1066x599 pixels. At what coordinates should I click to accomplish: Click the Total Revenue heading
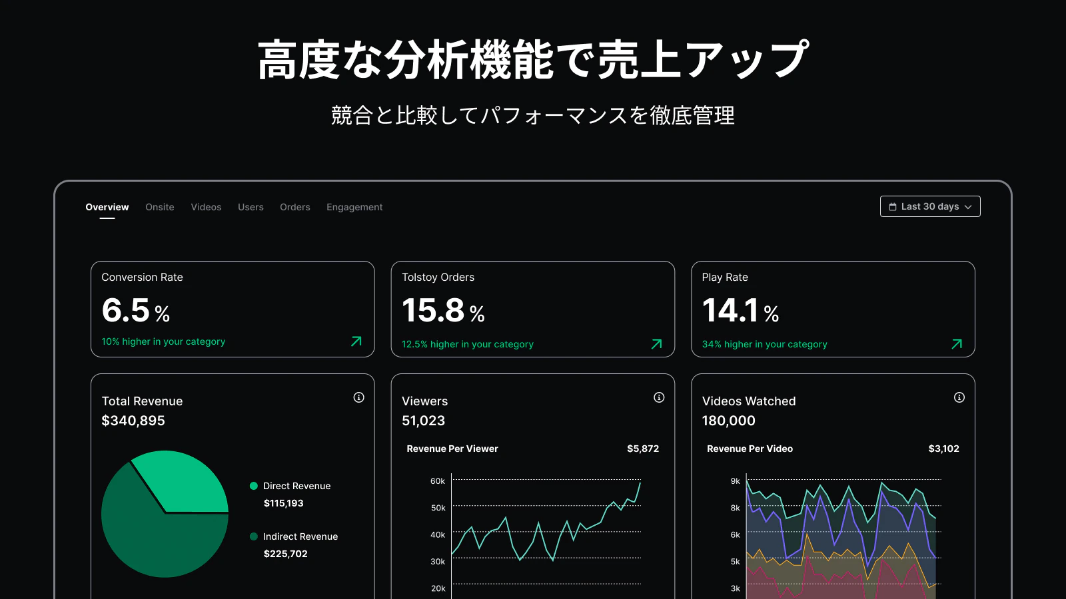pos(142,401)
